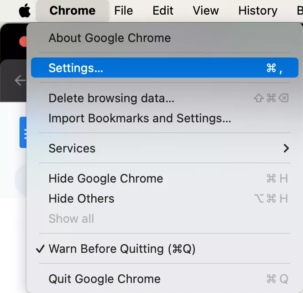303x293 pixels.
Task: Select Hide Others
Action: (x=81, y=199)
